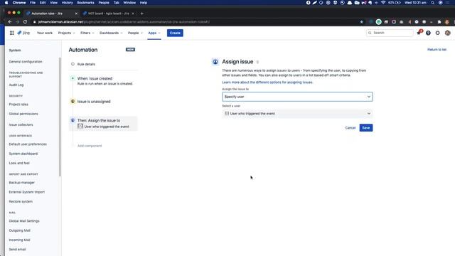The width and height of the screenshot is (455, 256).
Task: Open Audit Log in the sidebar
Action: [16, 85]
